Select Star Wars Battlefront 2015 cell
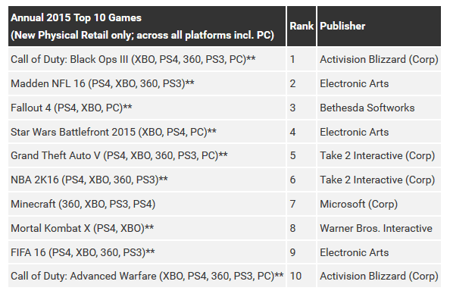The height and width of the screenshot is (297, 450). click(147, 132)
